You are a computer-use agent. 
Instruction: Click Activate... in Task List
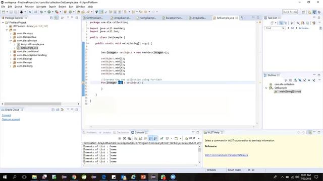coord(304,28)
